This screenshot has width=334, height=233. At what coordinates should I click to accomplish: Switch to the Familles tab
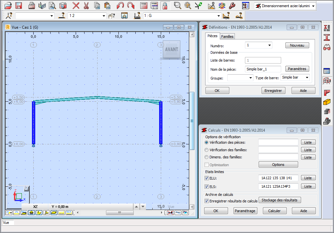pyautogui.click(x=227, y=36)
